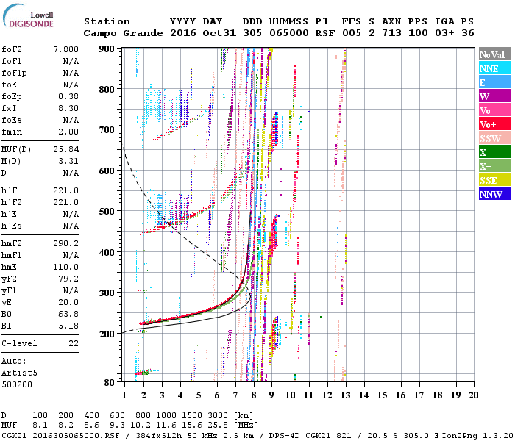Click the 20 MHz frequency axis label

click(x=473, y=395)
